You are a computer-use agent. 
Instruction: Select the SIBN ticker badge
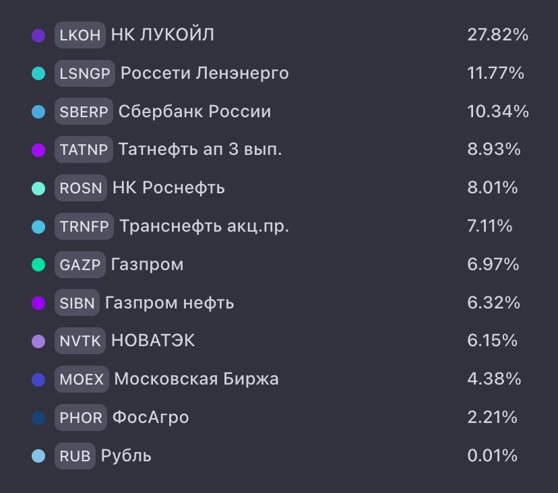pos(77,302)
